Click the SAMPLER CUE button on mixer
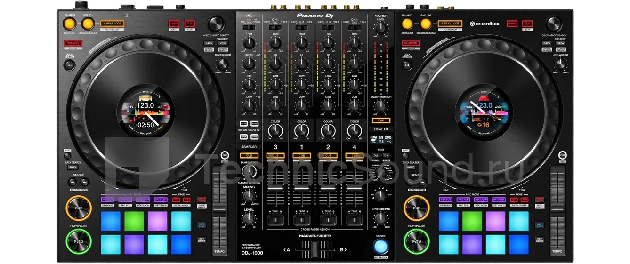 [249, 155]
